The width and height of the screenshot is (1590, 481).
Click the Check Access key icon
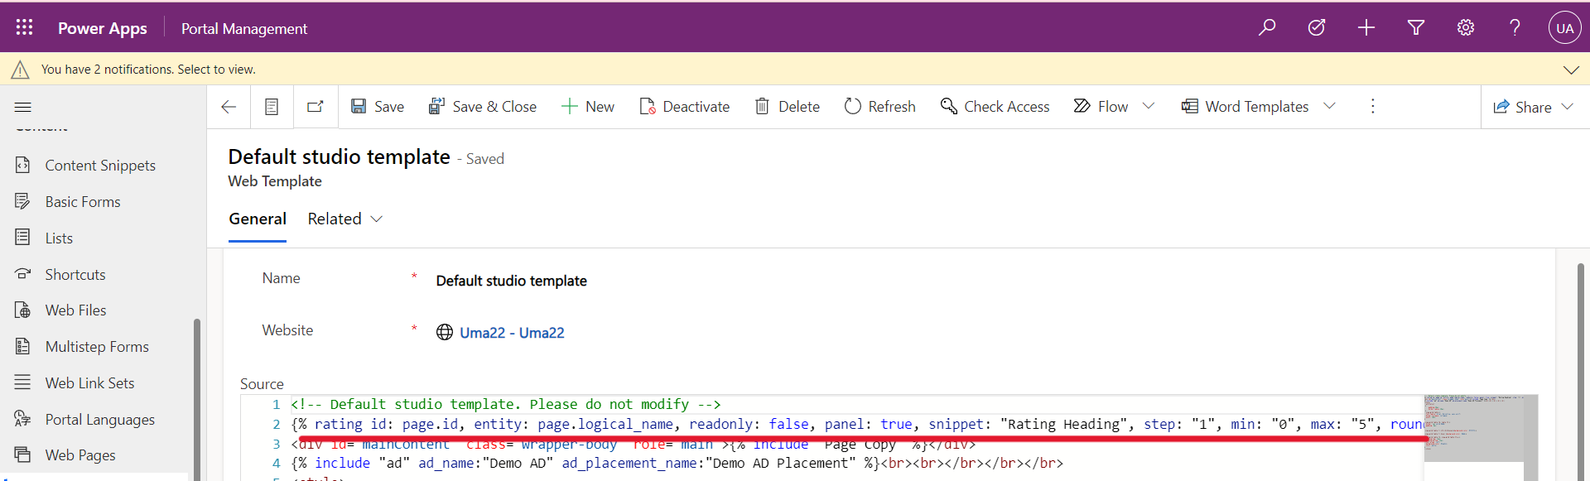point(949,107)
